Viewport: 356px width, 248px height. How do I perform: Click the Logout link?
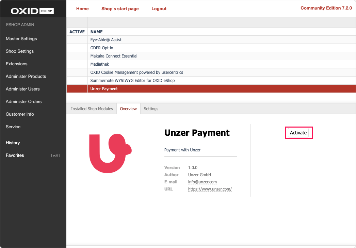click(159, 9)
